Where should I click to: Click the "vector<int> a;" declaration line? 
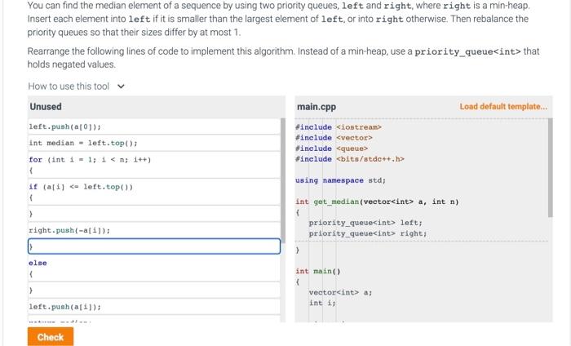click(x=340, y=292)
